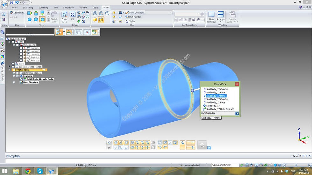Screen dimensions: 312x175
Task: Click the Windows Start button
Action: coord(4,171)
